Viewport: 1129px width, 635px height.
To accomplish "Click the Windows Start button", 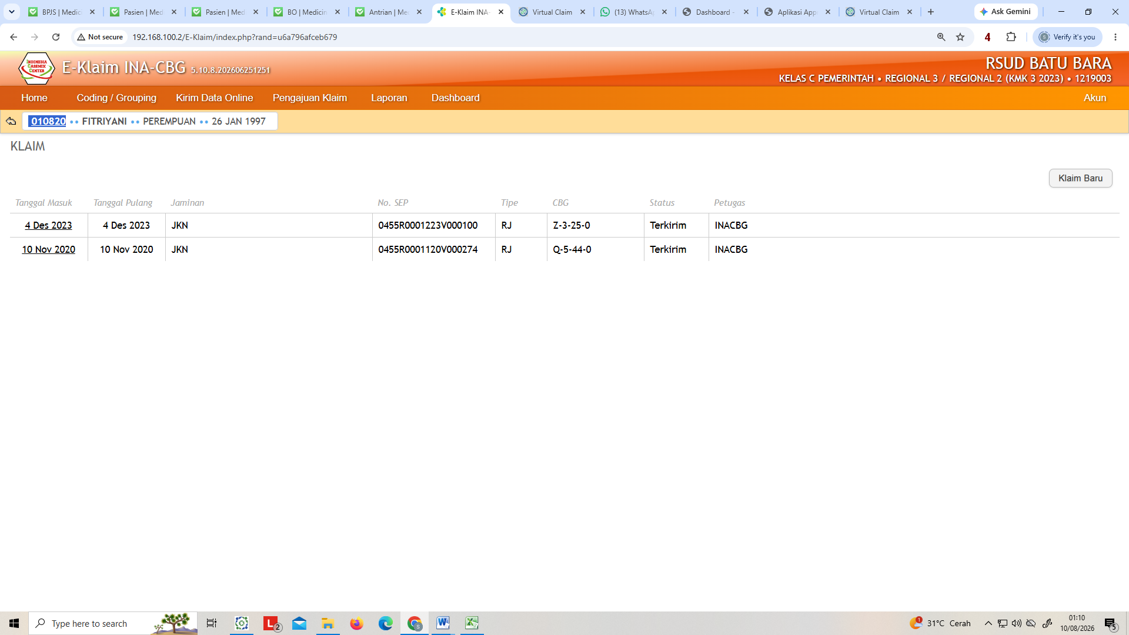I will [14, 623].
